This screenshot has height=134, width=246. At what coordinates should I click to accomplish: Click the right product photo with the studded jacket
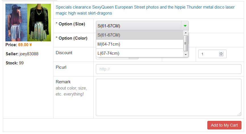(39, 23)
